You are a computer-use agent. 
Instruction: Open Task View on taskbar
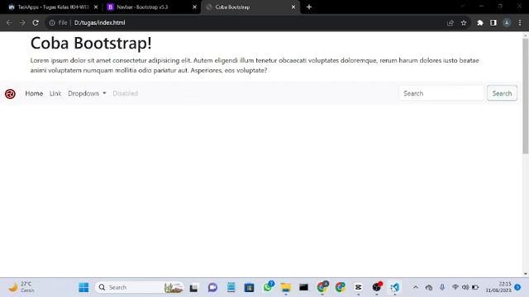click(193, 288)
